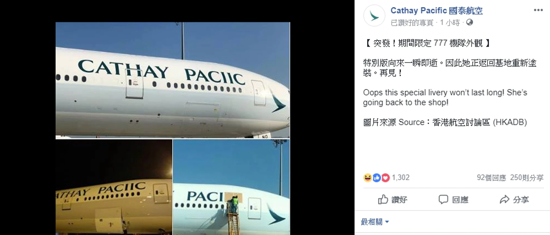Show the 92個回應 comments
Viewport: 550px width, 235px height.
[491, 178]
